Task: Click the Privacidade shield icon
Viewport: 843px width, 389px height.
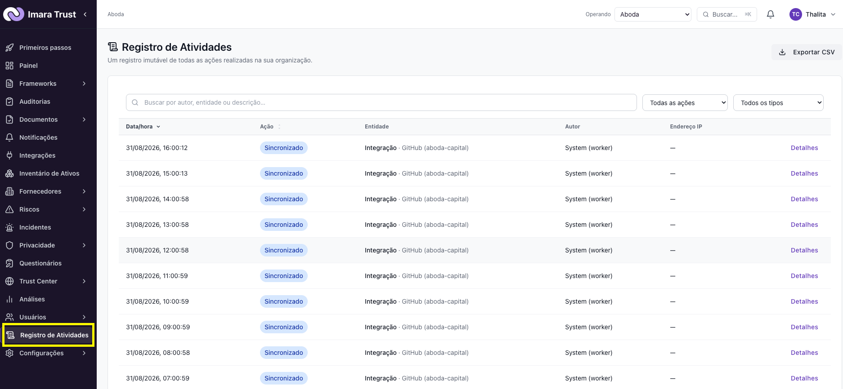Action: coord(9,245)
